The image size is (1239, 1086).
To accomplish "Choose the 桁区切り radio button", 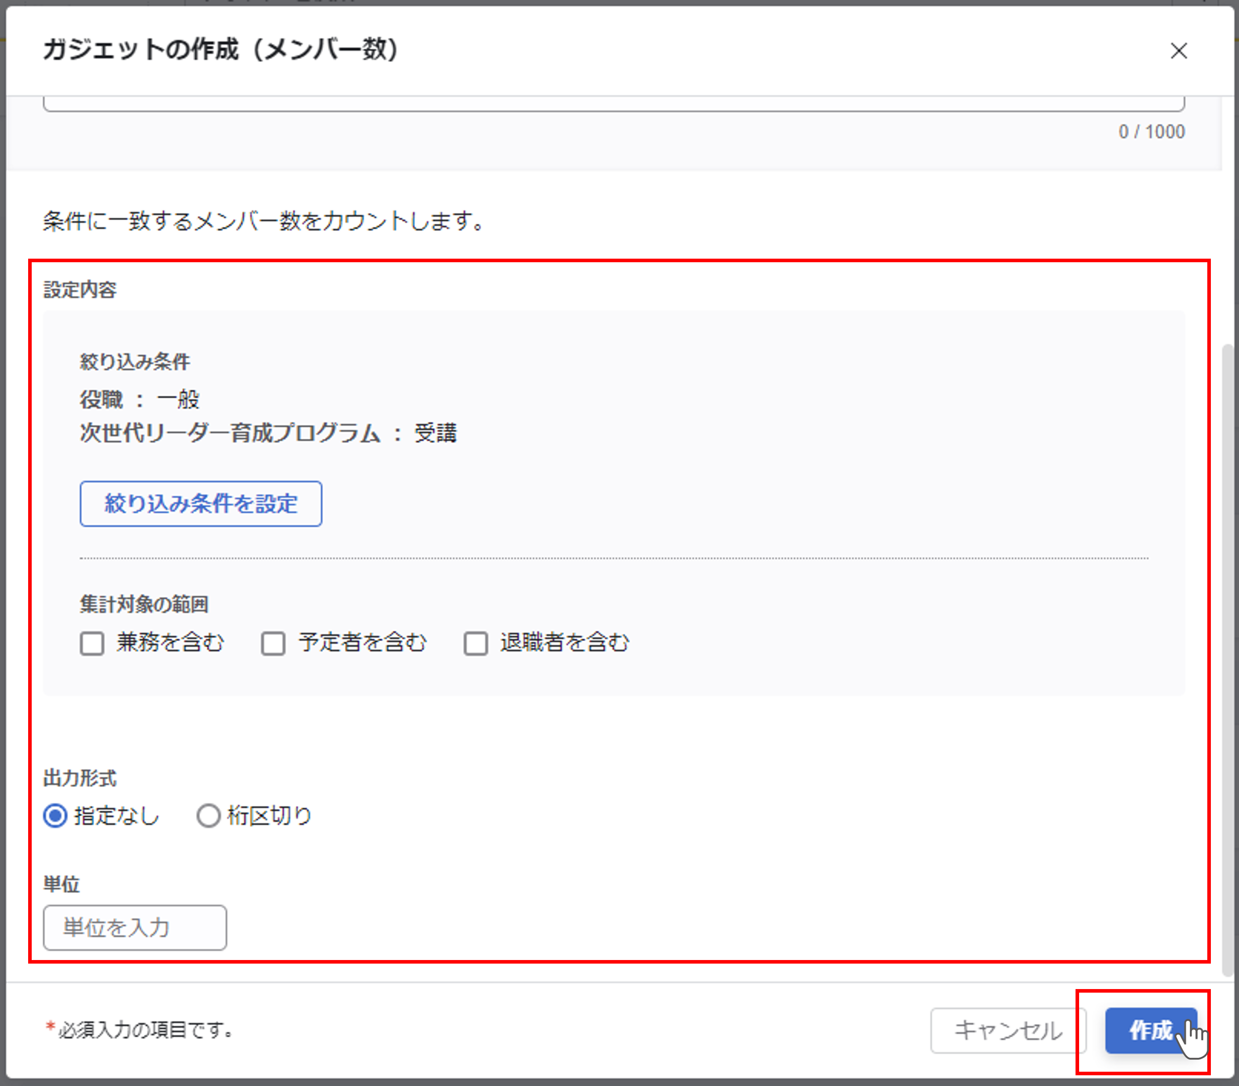I will [x=209, y=816].
